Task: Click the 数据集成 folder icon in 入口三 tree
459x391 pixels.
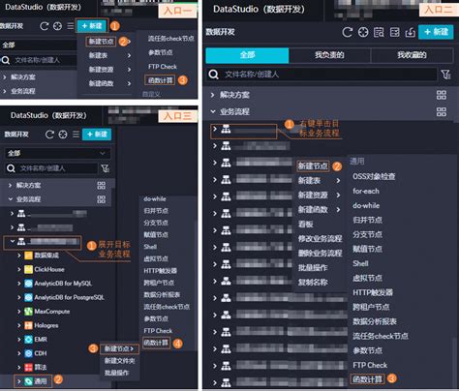Action: pyautogui.click(x=29, y=256)
